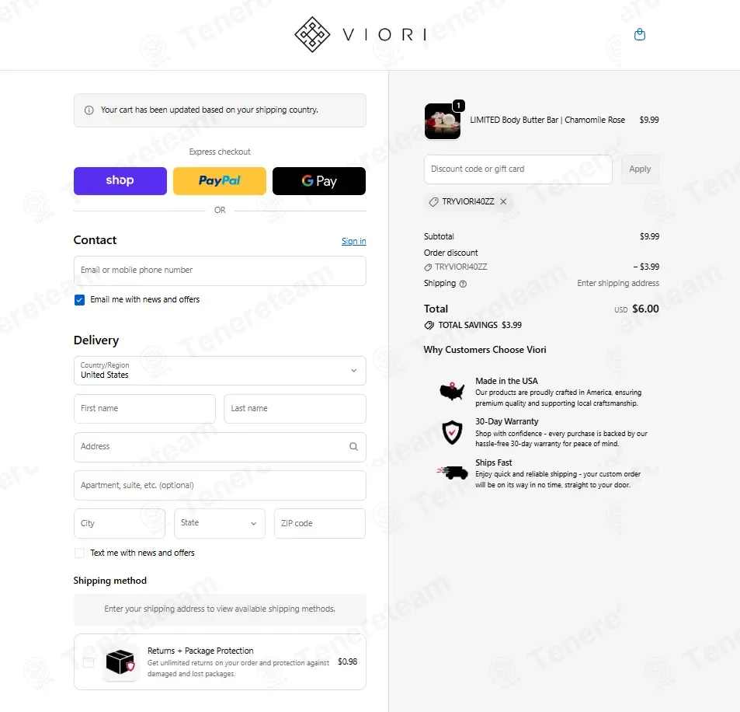Click the shipping help question mark icon
This screenshot has height=712, width=740.
[463, 284]
